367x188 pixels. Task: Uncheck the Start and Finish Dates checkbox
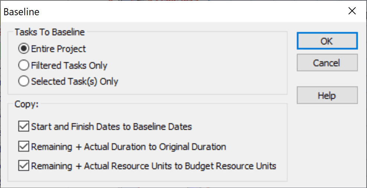[23, 127]
